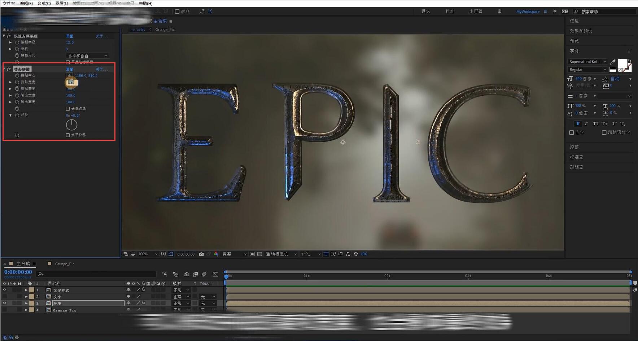Hide the 文字样式 layer eye toggle
The height and width of the screenshot is (341, 638).
coord(5,290)
